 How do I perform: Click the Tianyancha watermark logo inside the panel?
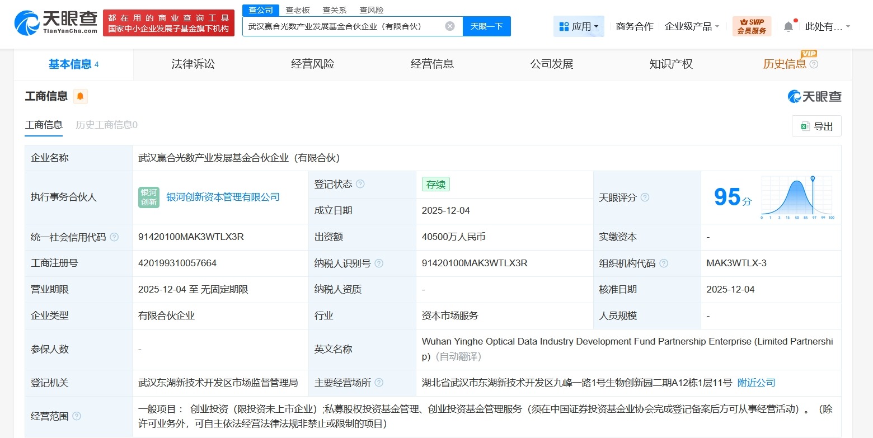click(816, 96)
